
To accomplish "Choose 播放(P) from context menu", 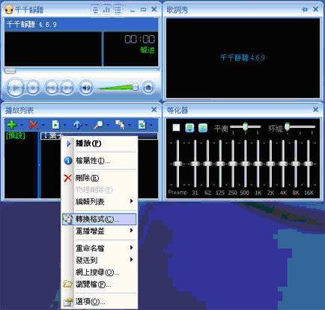I will pos(100,143).
